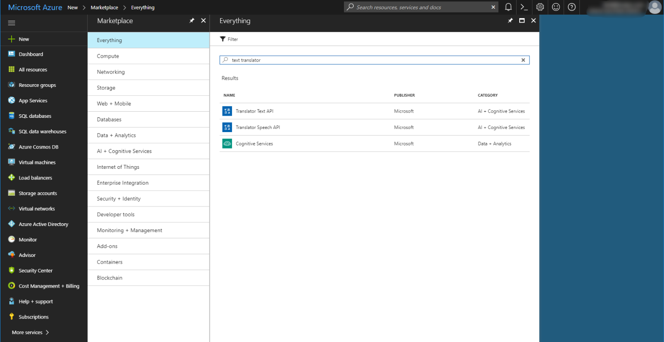
Task: Select Developer tools category
Action: point(148,214)
